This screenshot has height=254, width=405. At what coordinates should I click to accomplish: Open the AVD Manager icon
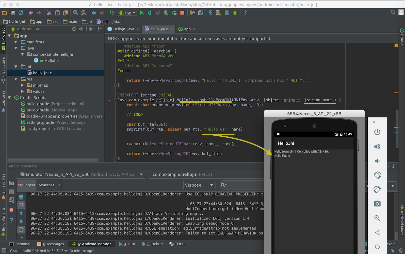tap(219, 13)
